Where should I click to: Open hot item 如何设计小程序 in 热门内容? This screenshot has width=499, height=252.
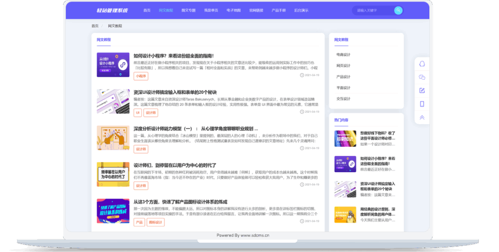[x=378, y=161]
